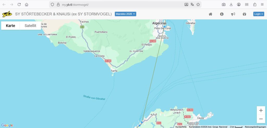
Task: Click the translate page icon
Action: pyautogui.click(x=192, y=4)
